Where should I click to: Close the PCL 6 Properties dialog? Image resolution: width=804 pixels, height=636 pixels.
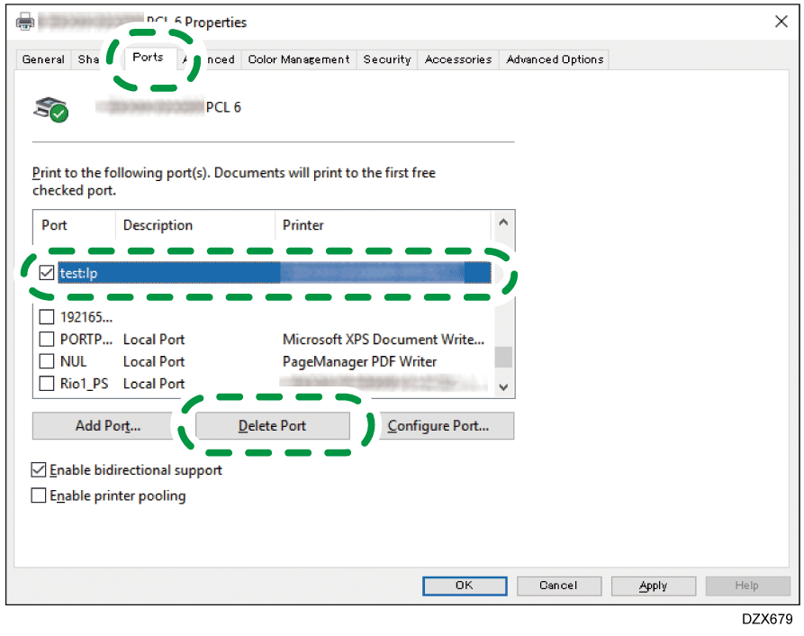pos(781,22)
